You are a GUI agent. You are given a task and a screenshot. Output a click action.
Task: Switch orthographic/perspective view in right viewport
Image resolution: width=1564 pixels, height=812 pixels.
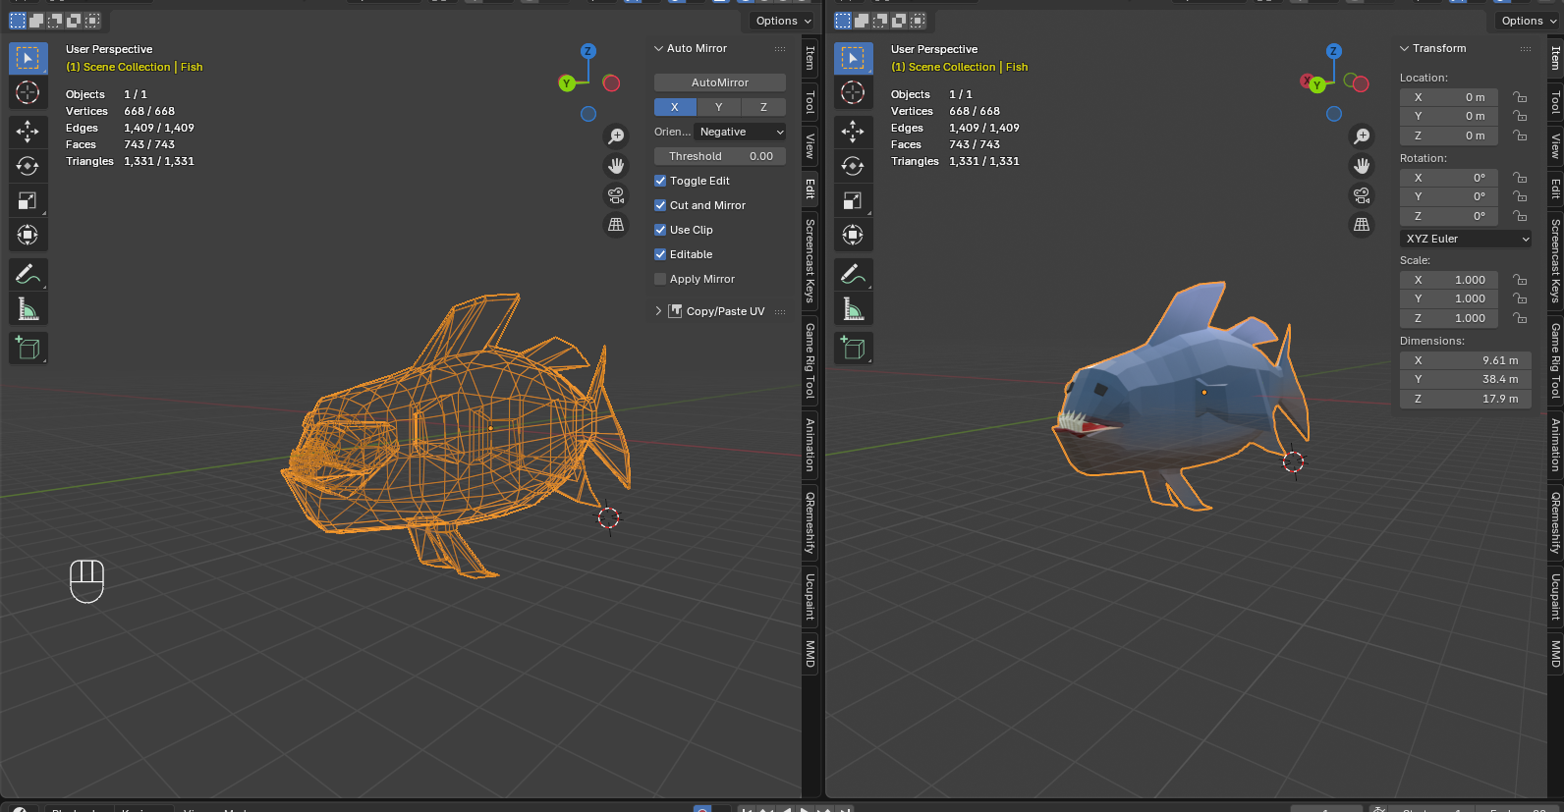pyautogui.click(x=1362, y=225)
